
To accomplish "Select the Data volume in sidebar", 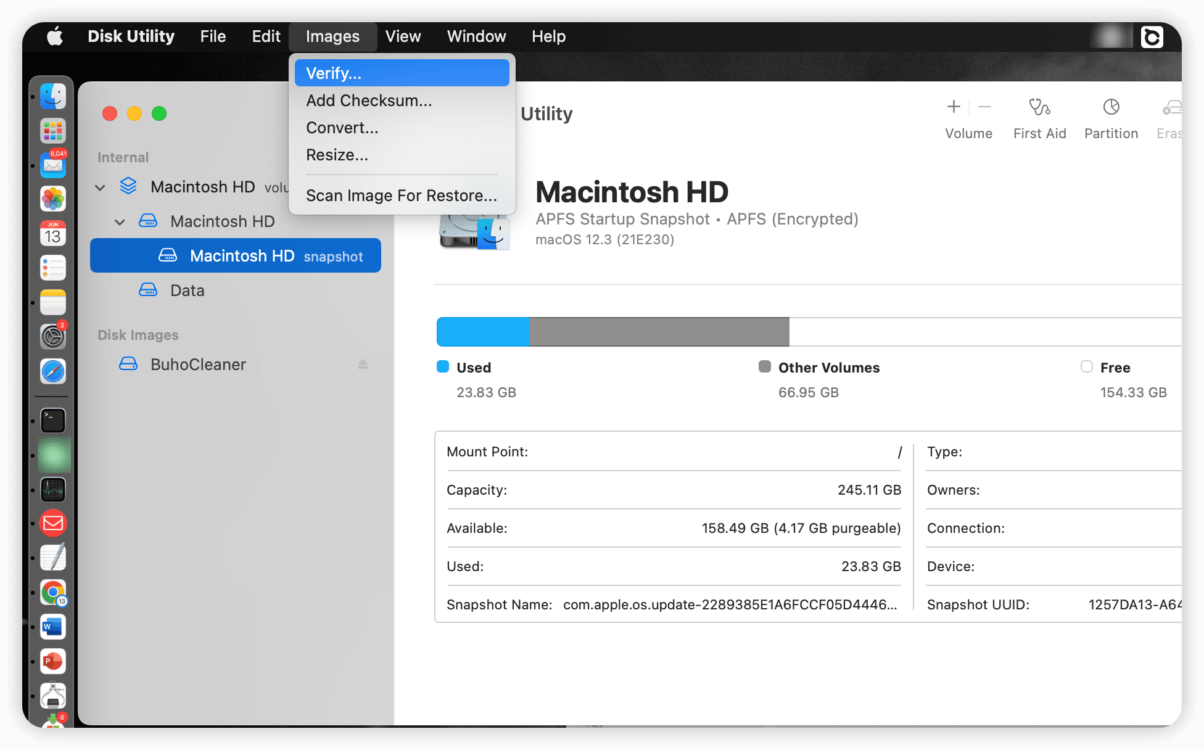I will pos(236,290).
